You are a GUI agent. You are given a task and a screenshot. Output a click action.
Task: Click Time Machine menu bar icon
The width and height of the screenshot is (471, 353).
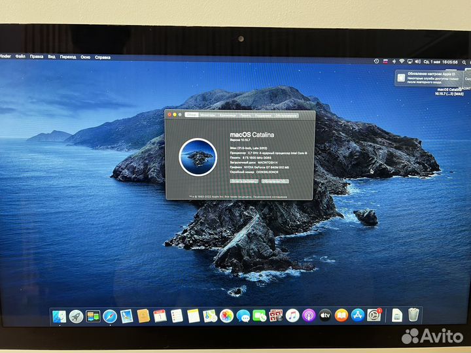376,61
